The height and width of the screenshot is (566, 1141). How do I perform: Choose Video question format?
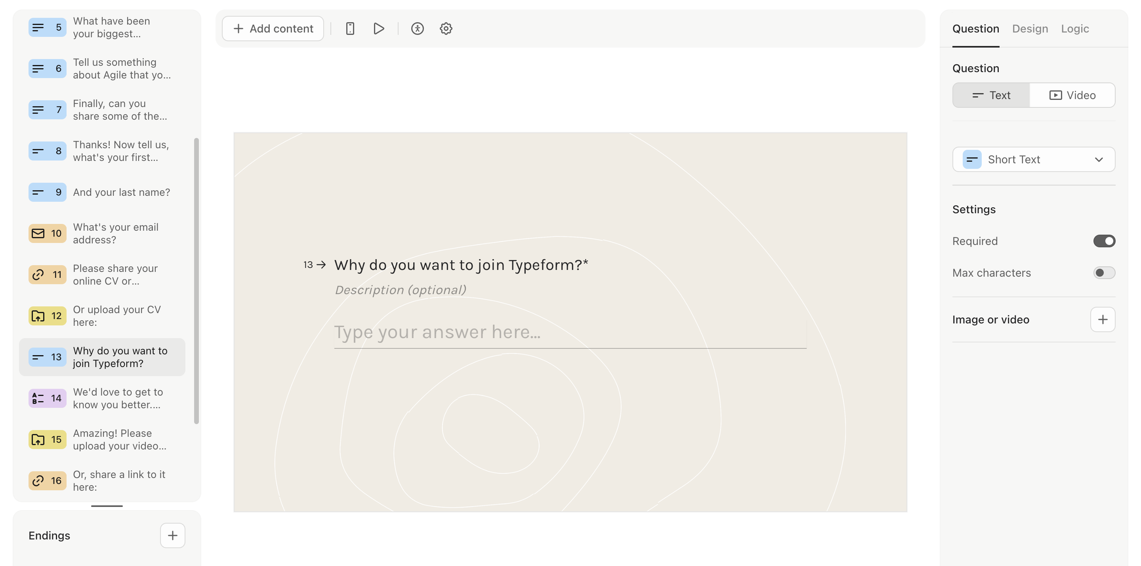coord(1072,95)
